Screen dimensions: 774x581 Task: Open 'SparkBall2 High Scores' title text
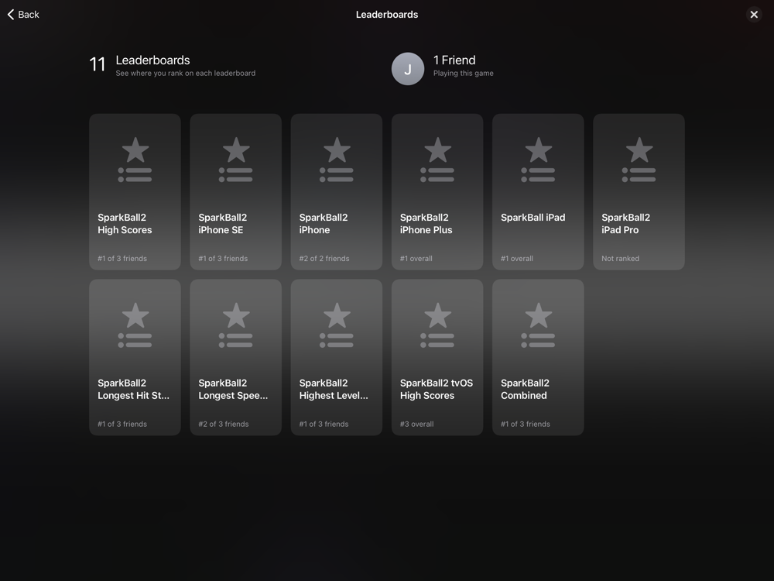[x=125, y=224]
